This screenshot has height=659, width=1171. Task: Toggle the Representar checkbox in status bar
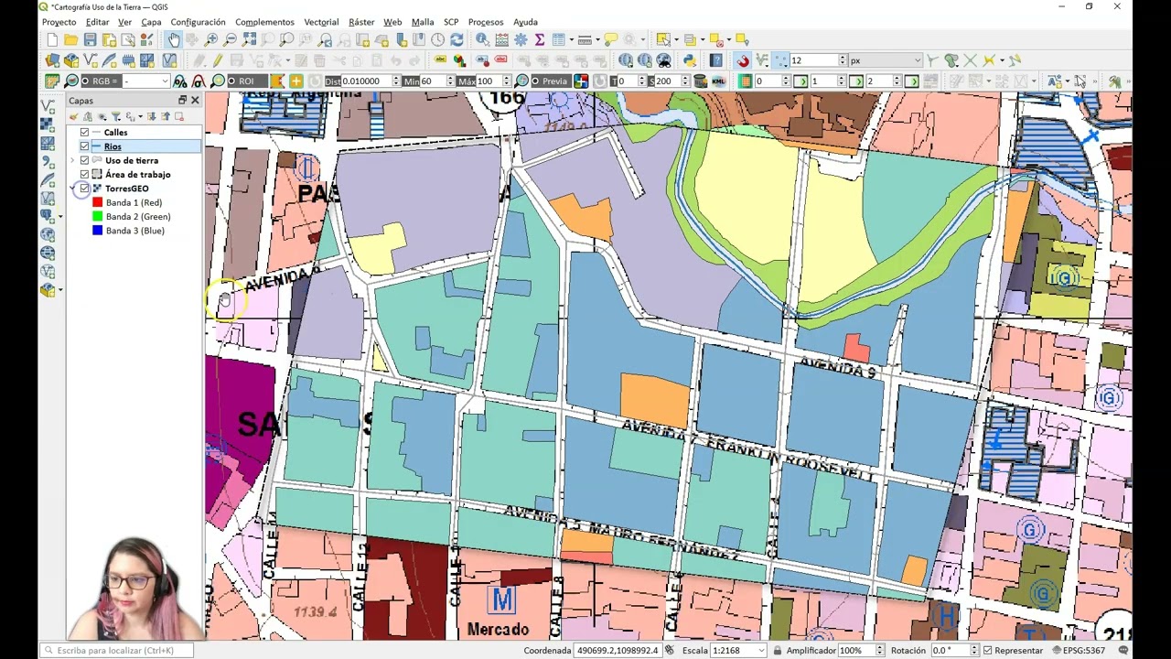point(974,650)
